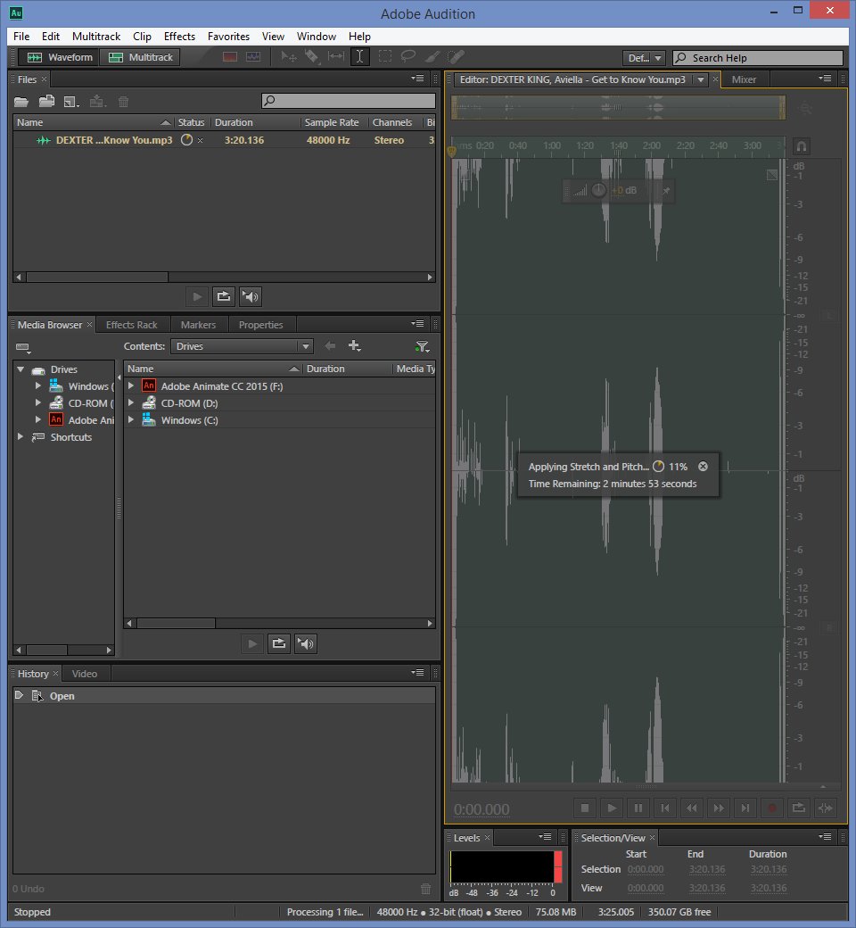Toggle auto-play speaker in Media Browser
This screenshot has height=928, width=856.
pyautogui.click(x=306, y=643)
